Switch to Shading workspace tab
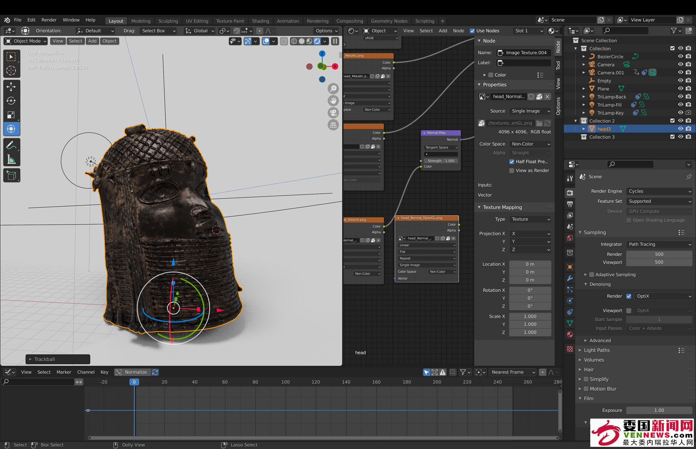696x449 pixels. (x=261, y=21)
